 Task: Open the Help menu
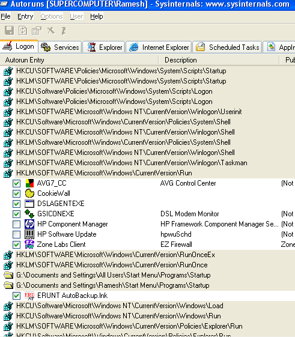97,16
